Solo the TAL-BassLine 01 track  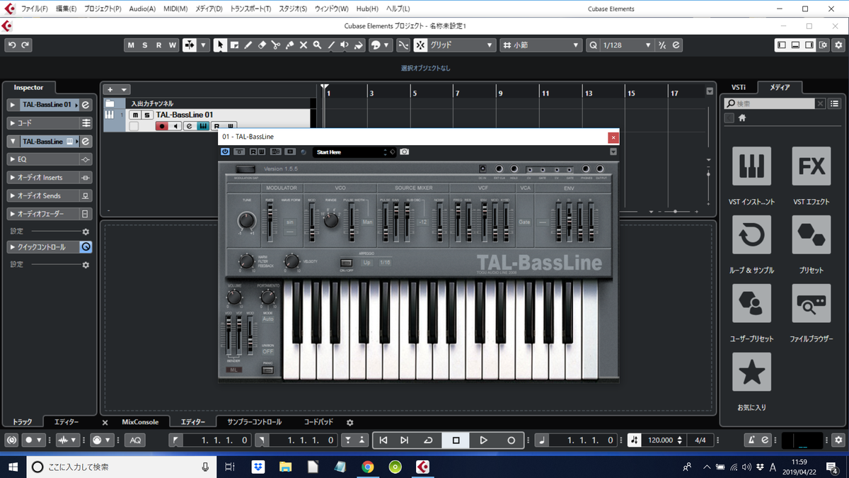(x=146, y=115)
